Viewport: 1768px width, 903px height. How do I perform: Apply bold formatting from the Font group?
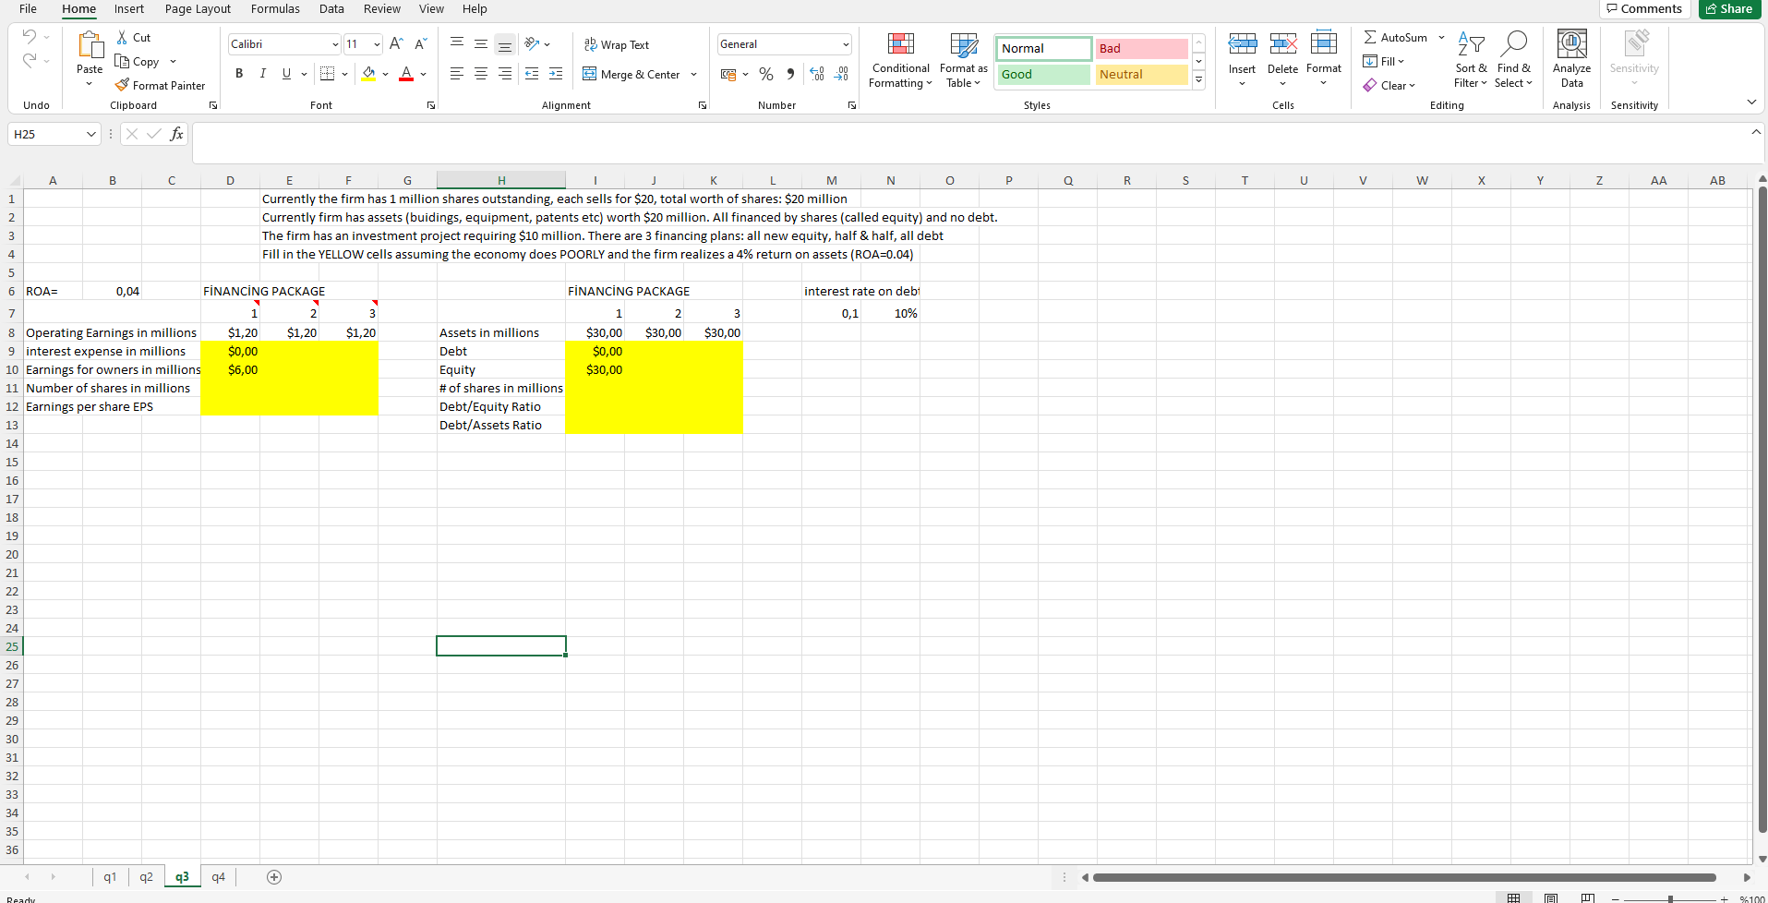coord(239,74)
